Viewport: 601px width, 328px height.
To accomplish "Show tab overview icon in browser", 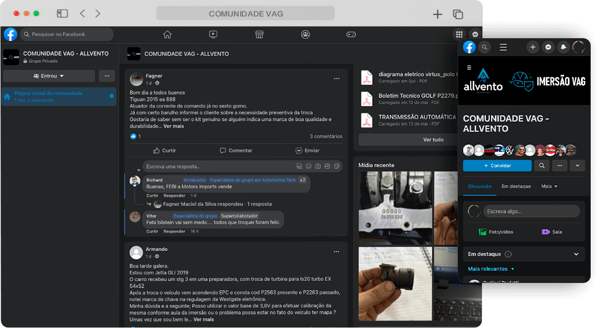I will 458,14.
